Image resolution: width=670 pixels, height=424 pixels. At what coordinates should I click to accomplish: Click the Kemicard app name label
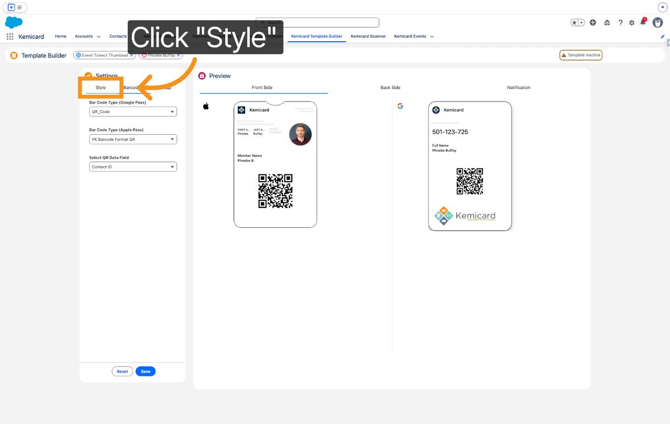tap(31, 36)
